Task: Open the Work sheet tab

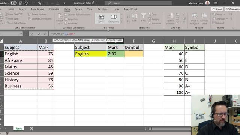Action: tap(19, 129)
